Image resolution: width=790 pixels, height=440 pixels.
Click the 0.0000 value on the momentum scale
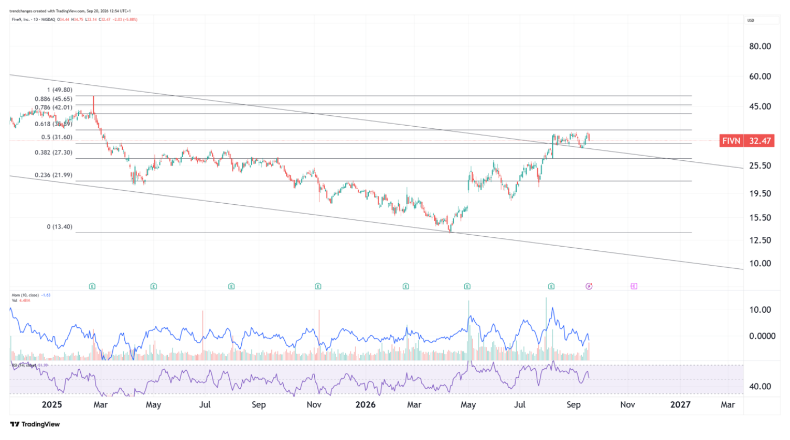click(x=762, y=336)
